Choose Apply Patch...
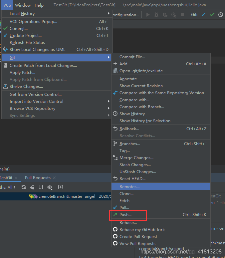 pyautogui.click(x=56, y=73)
